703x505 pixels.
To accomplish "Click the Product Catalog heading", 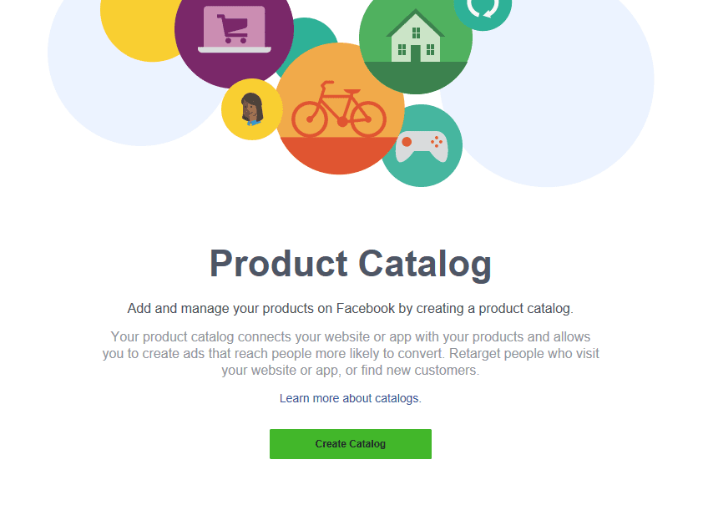I will (x=351, y=263).
